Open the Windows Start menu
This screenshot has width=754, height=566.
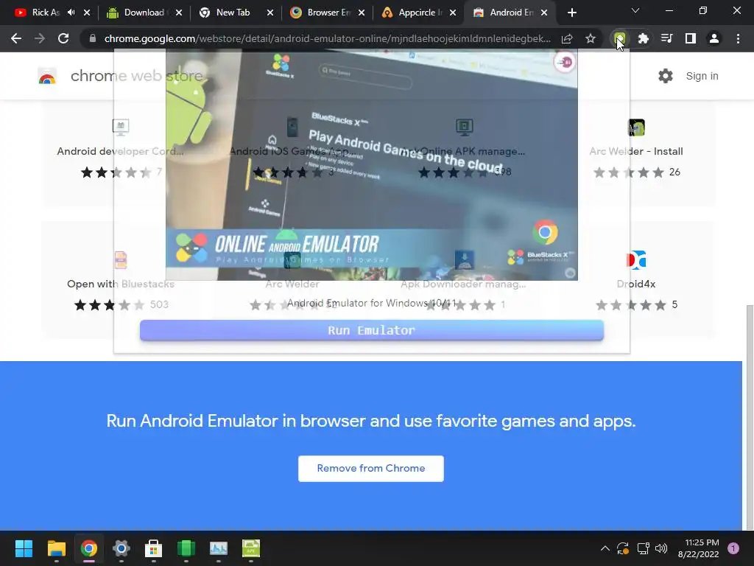coord(24,548)
